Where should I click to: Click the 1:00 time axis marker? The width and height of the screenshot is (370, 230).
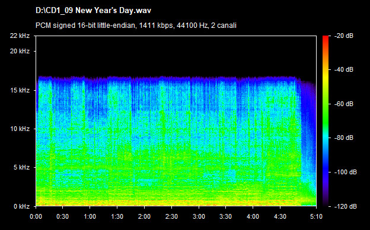[90, 216]
